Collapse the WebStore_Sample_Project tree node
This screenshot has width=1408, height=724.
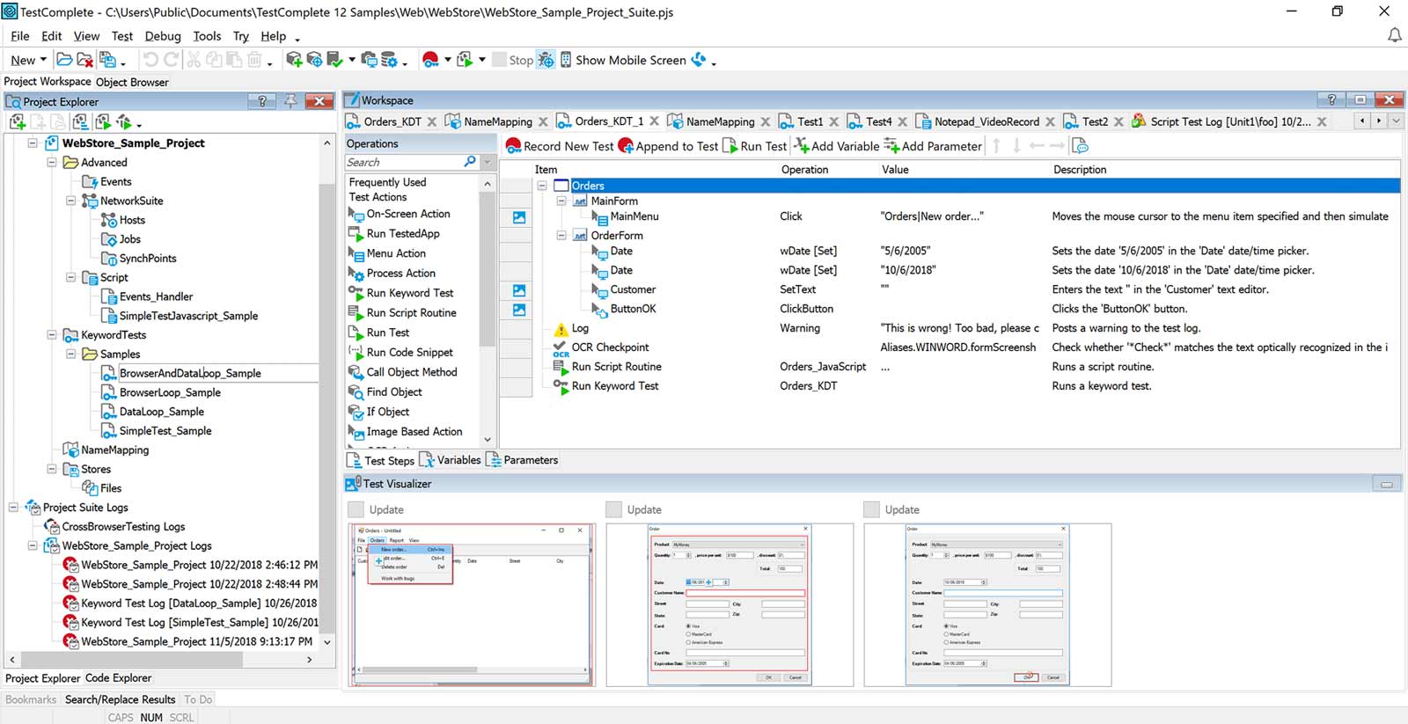[33, 143]
